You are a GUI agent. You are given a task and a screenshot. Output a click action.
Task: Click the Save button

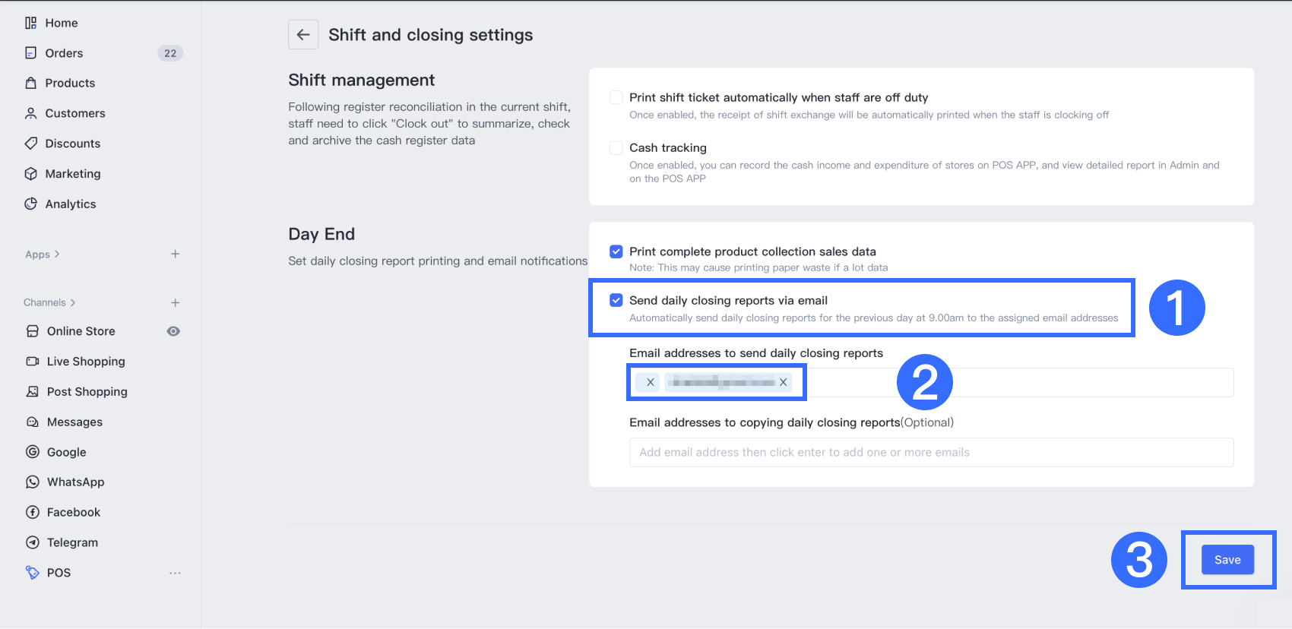1227,560
